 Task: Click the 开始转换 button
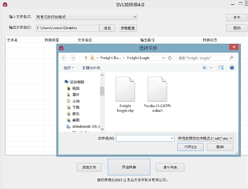(x=129, y=167)
